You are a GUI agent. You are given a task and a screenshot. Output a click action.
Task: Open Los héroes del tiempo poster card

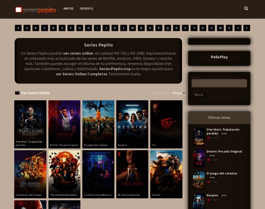[x=30, y=174]
